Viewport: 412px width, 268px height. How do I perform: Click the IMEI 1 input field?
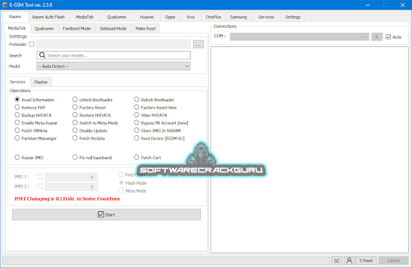click(x=67, y=177)
